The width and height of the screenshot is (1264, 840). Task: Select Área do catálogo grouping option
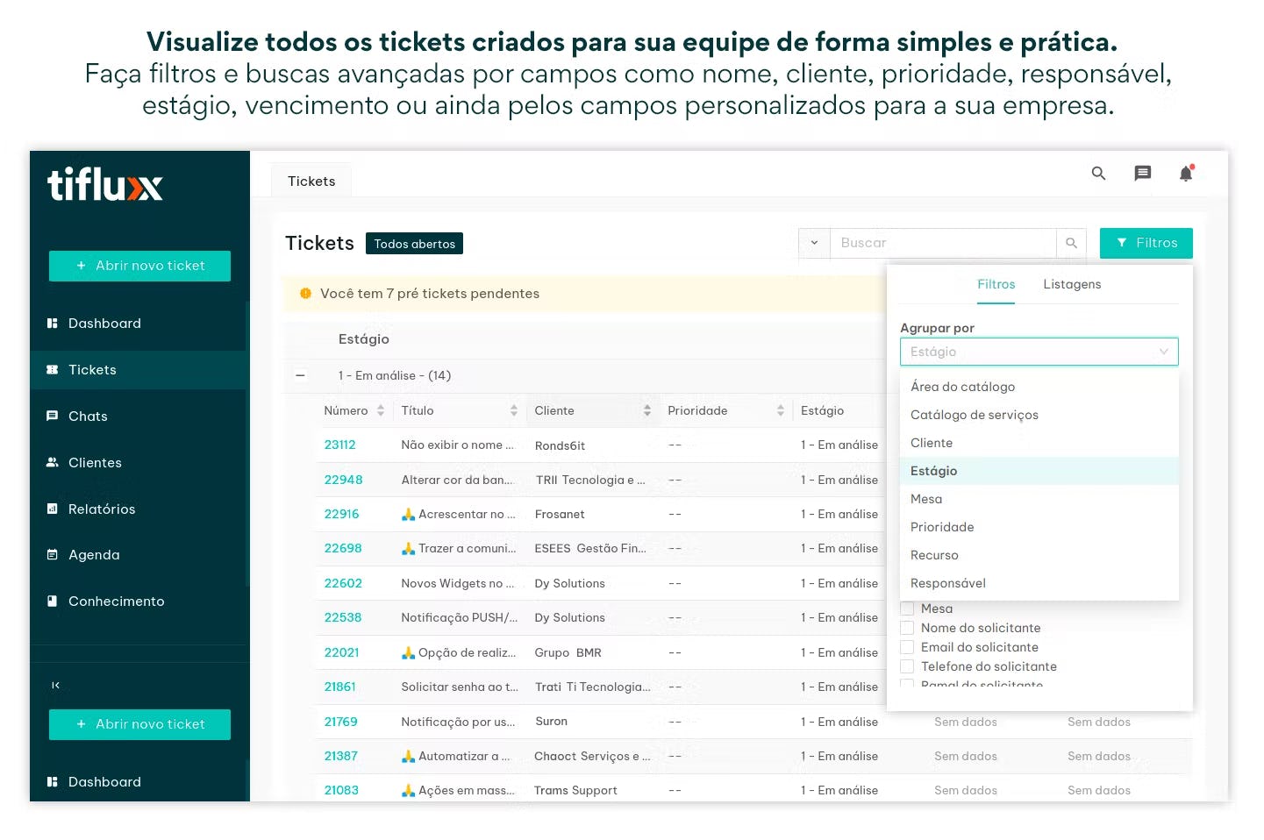1039,387
